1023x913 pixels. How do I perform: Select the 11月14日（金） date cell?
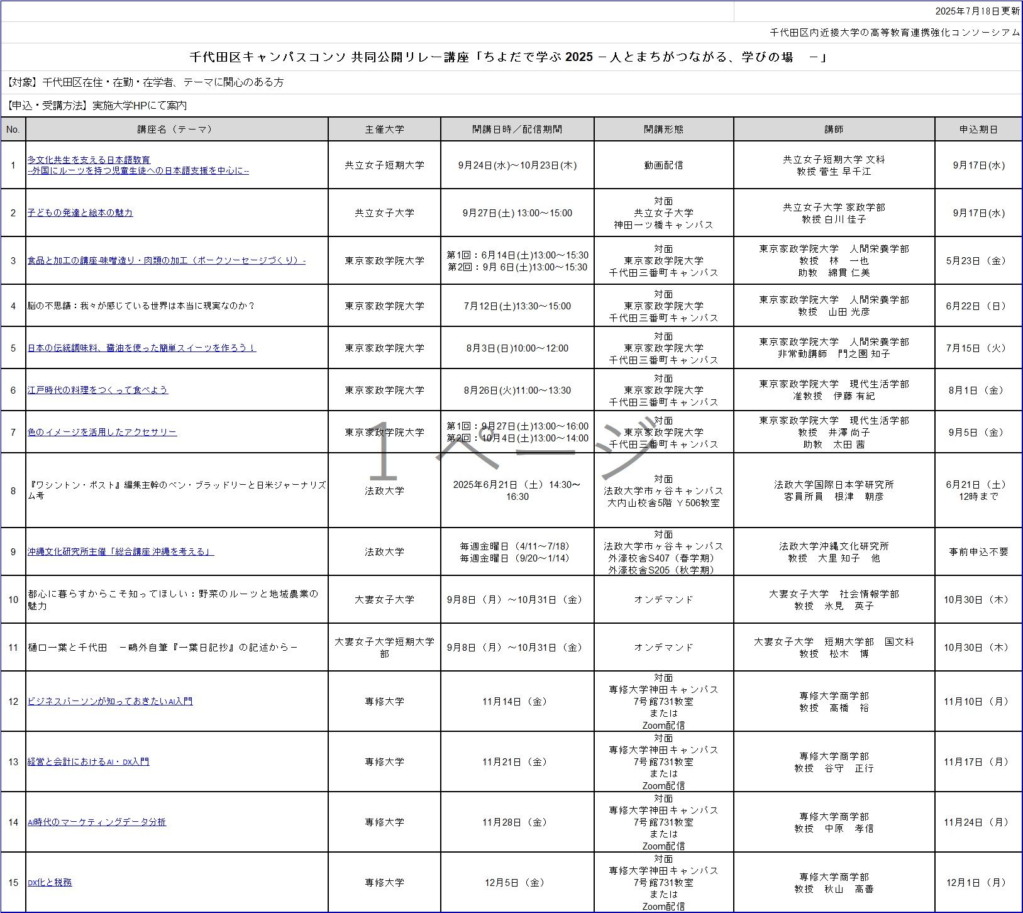coord(517,701)
